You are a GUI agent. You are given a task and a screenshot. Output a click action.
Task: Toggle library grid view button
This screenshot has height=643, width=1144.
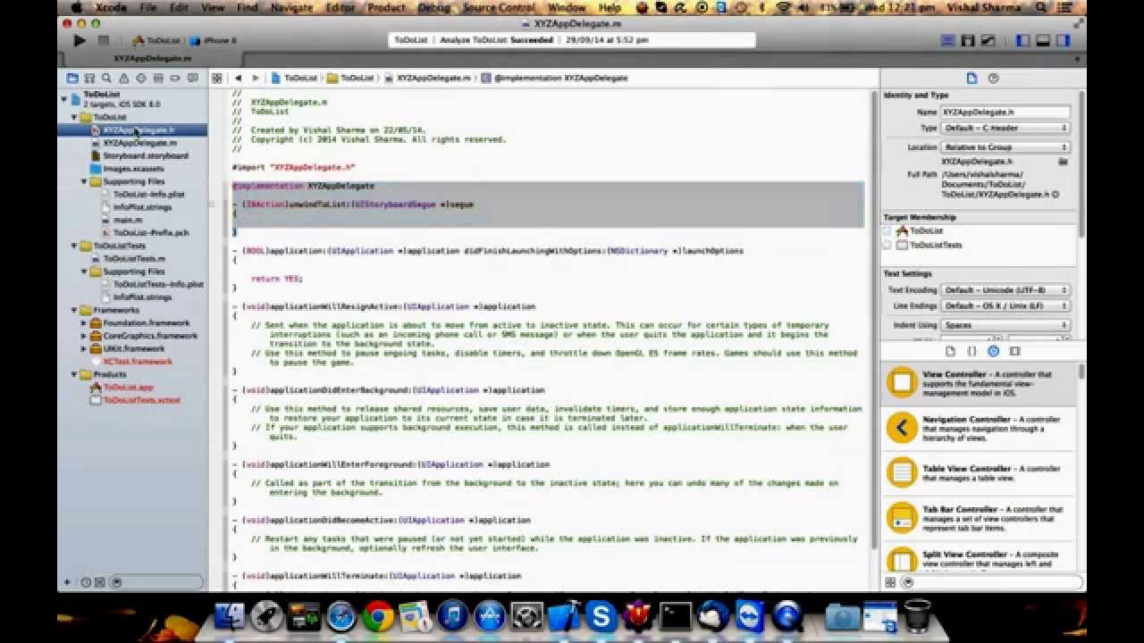point(890,582)
